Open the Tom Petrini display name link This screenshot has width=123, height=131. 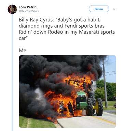(28, 7)
